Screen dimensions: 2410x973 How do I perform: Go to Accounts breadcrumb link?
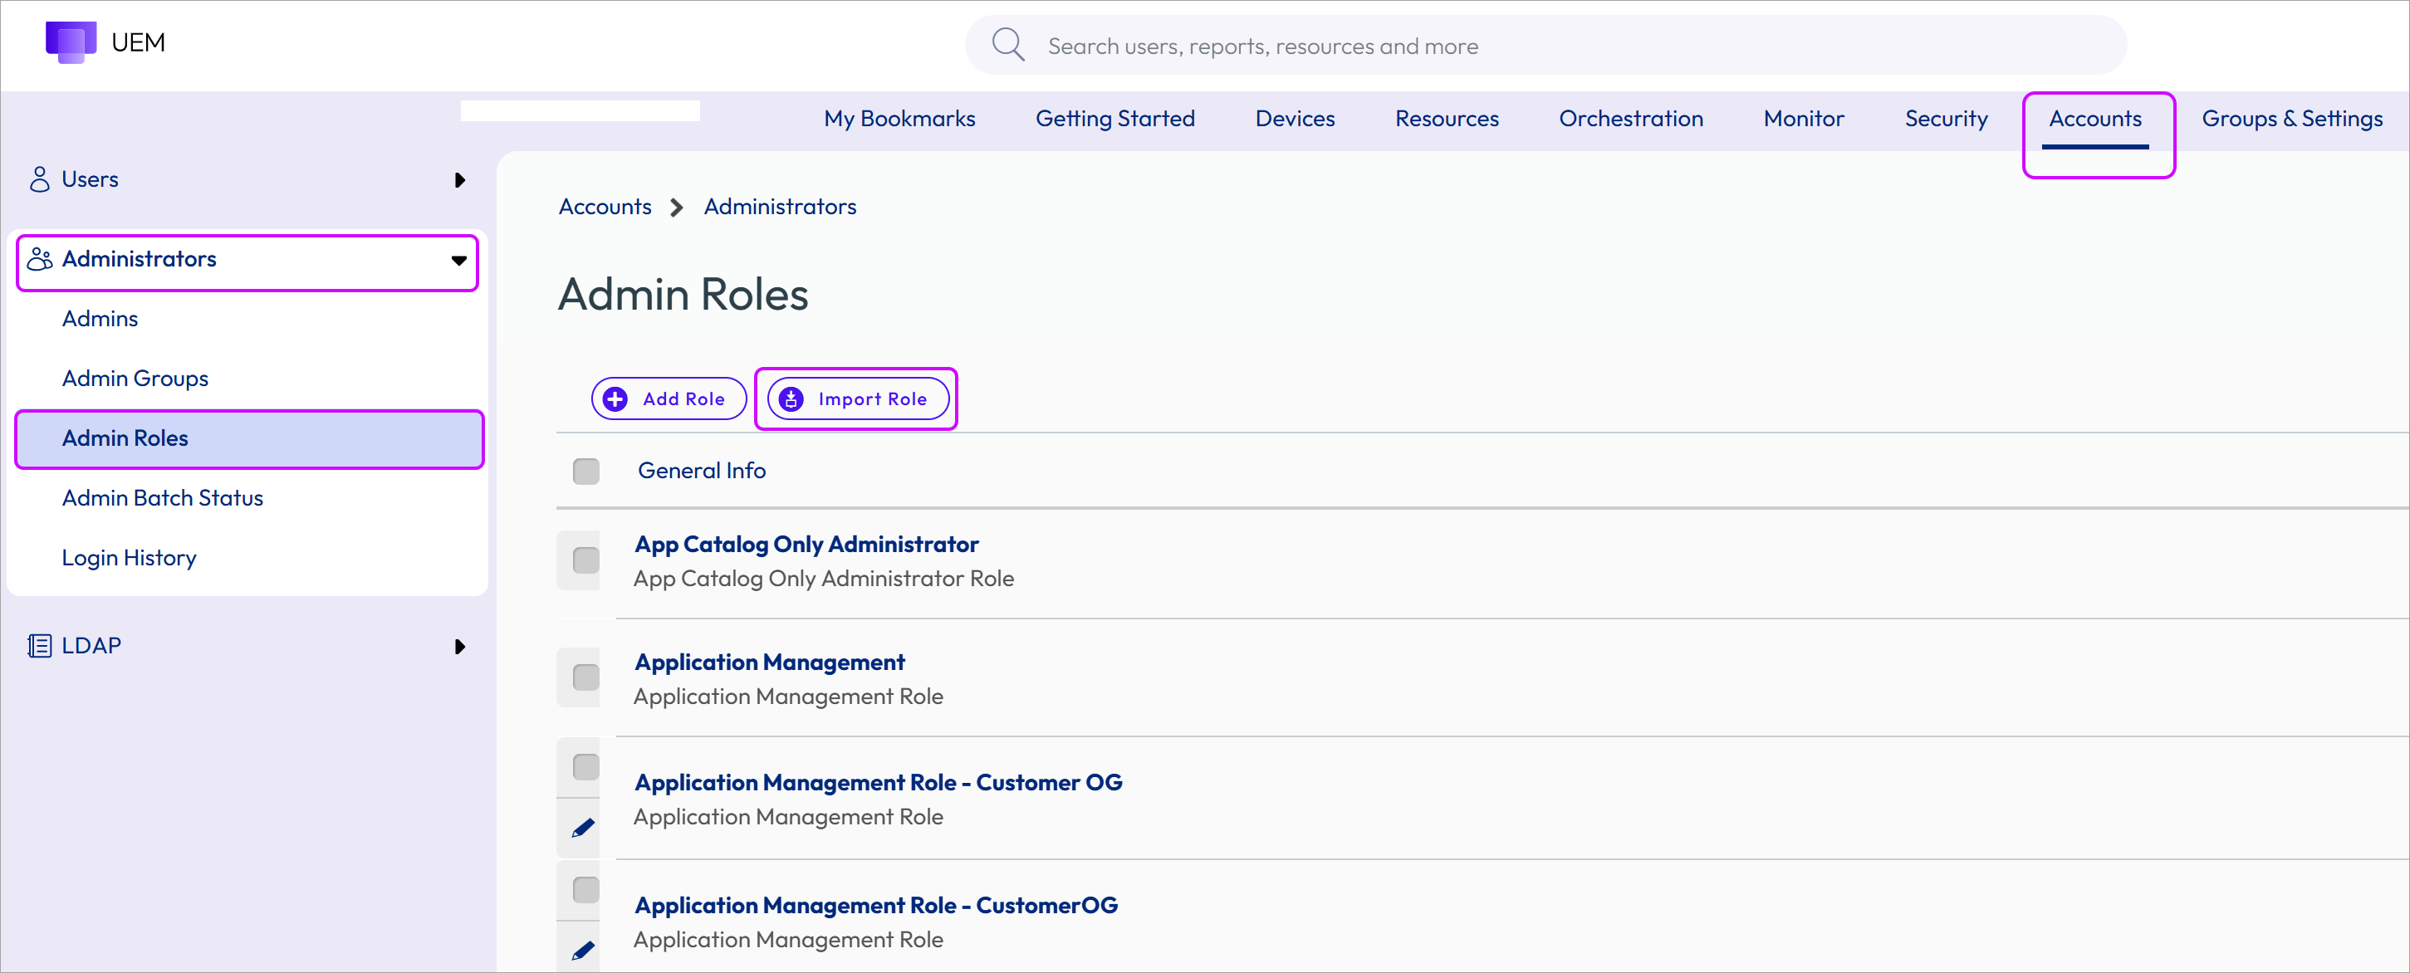point(605,207)
